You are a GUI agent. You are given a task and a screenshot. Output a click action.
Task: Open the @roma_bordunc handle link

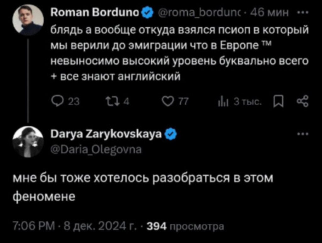201,14
